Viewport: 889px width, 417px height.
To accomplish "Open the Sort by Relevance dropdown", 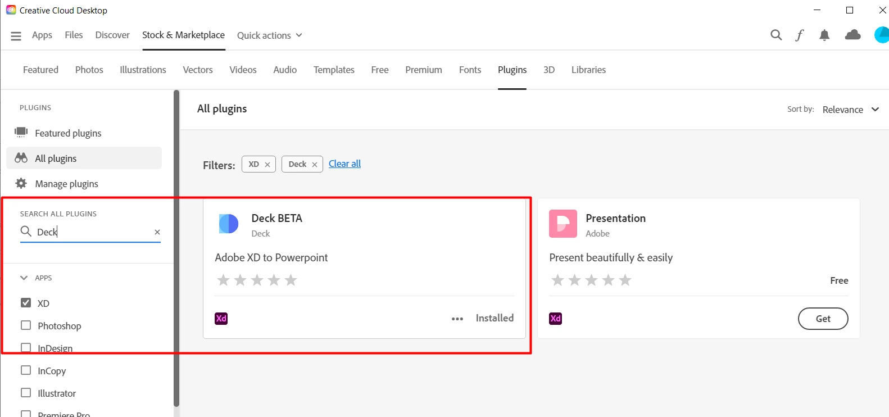I will 851,110.
